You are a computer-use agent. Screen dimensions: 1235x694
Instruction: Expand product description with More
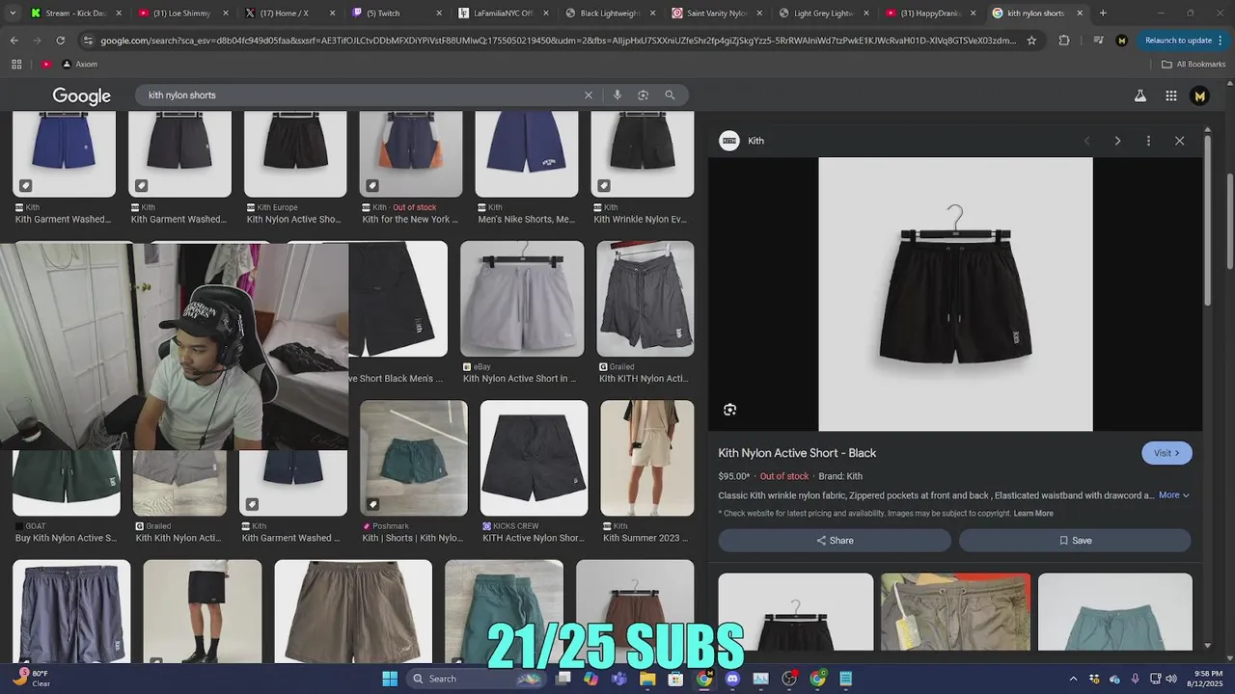click(1173, 495)
